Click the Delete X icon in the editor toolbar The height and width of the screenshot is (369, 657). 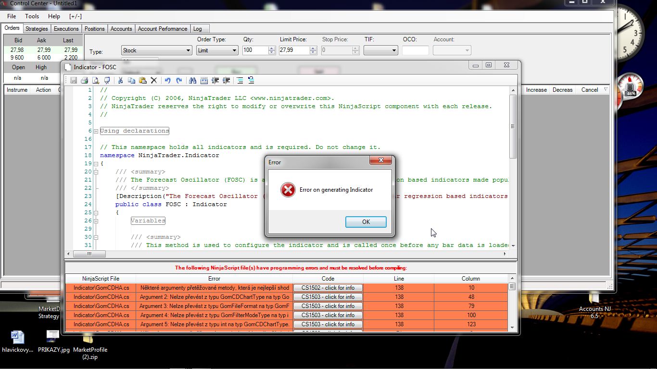[154, 80]
